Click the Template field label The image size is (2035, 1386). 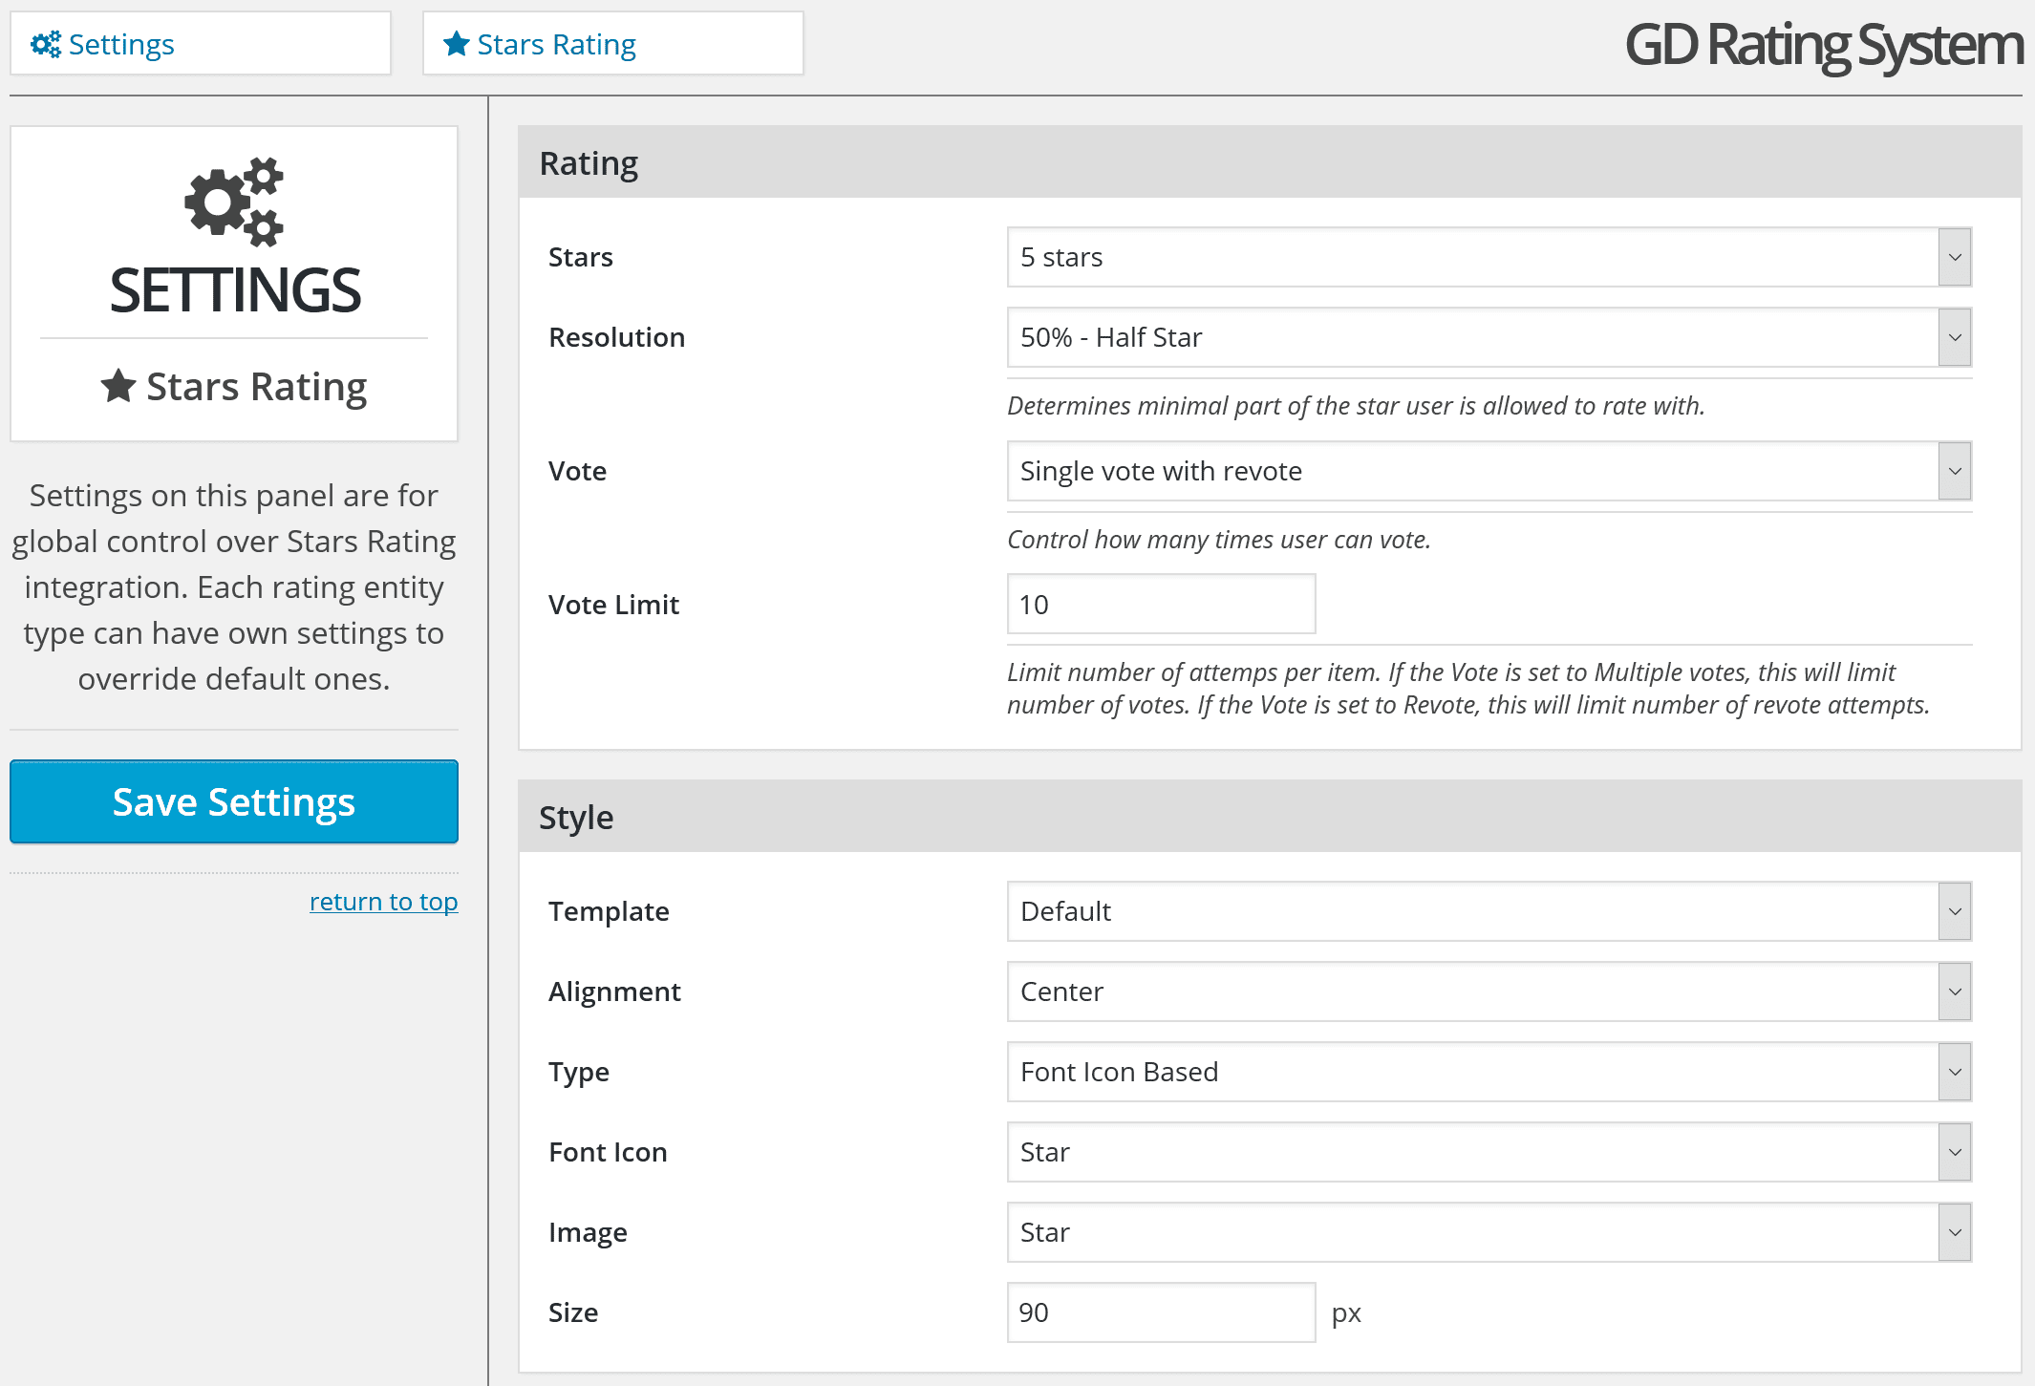[609, 911]
